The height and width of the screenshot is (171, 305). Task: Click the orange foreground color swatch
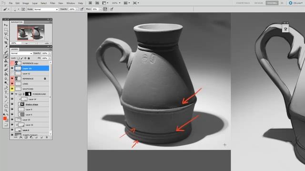point(5,118)
